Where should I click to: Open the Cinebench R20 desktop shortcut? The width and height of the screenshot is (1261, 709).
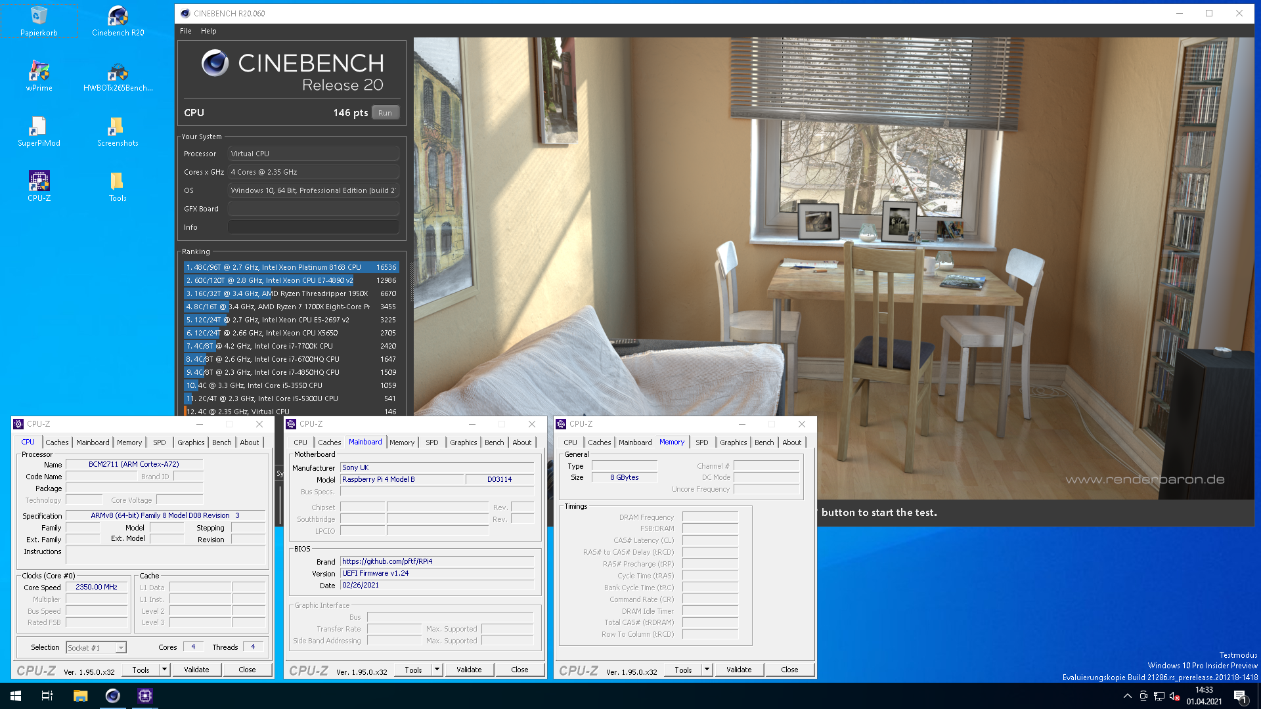118,21
